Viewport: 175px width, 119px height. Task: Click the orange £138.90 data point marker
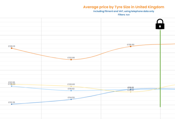[130, 46]
